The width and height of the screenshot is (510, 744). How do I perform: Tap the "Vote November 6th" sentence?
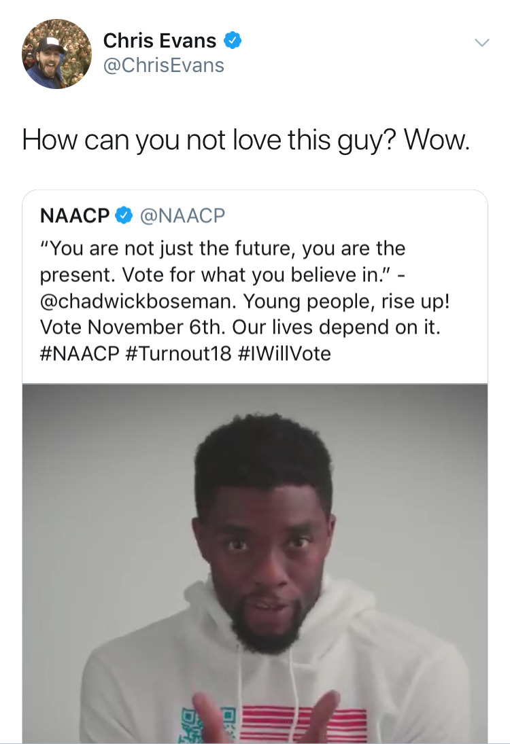point(133,327)
